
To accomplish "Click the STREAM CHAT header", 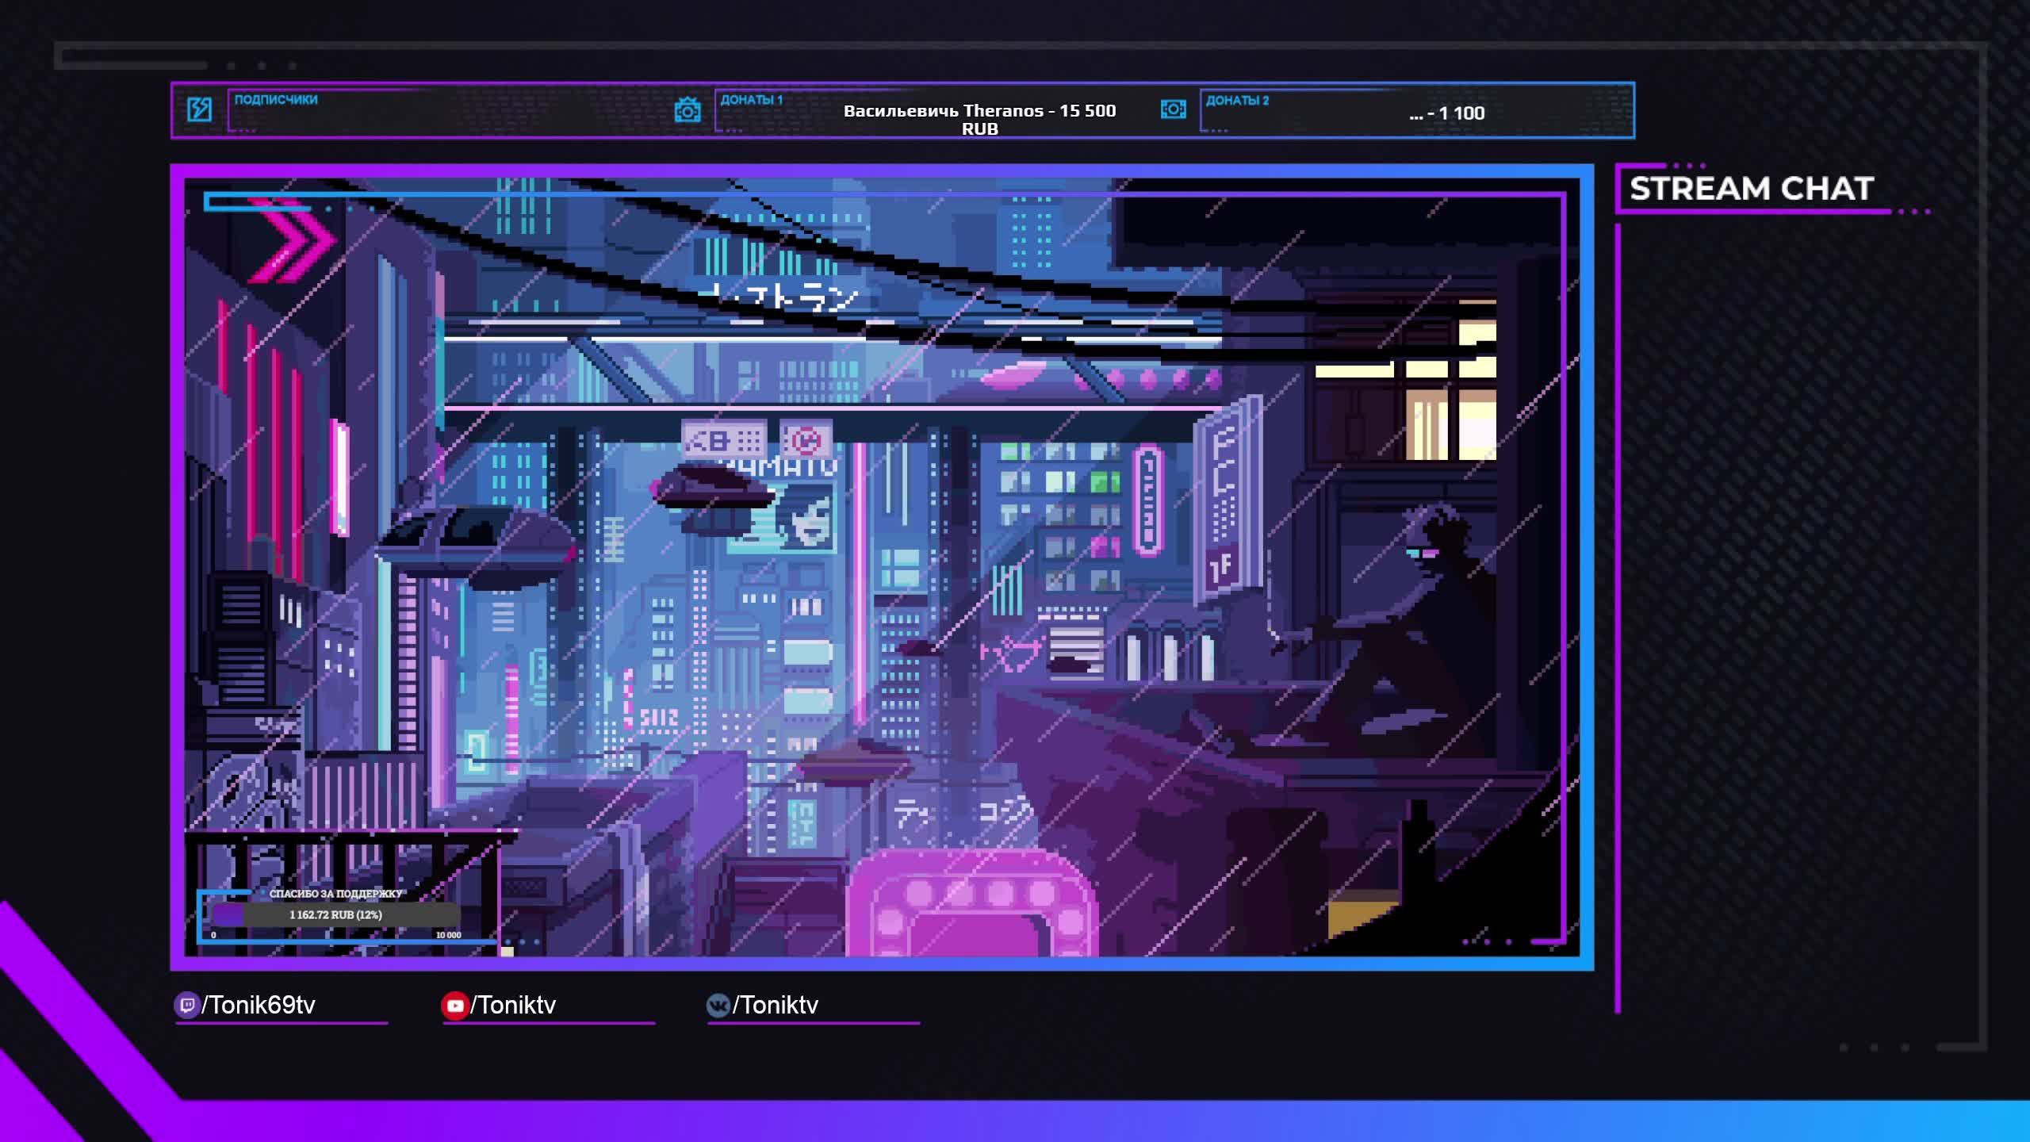I will click(x=1751, y=189).
